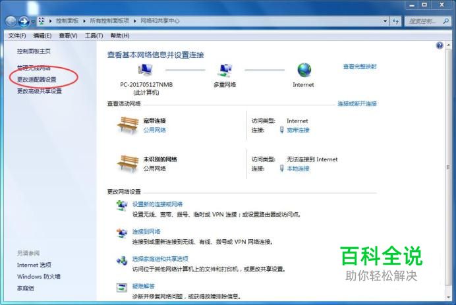
Task: Click 公用网络 link under 宽带连接
Action: [x=154, y=130]
